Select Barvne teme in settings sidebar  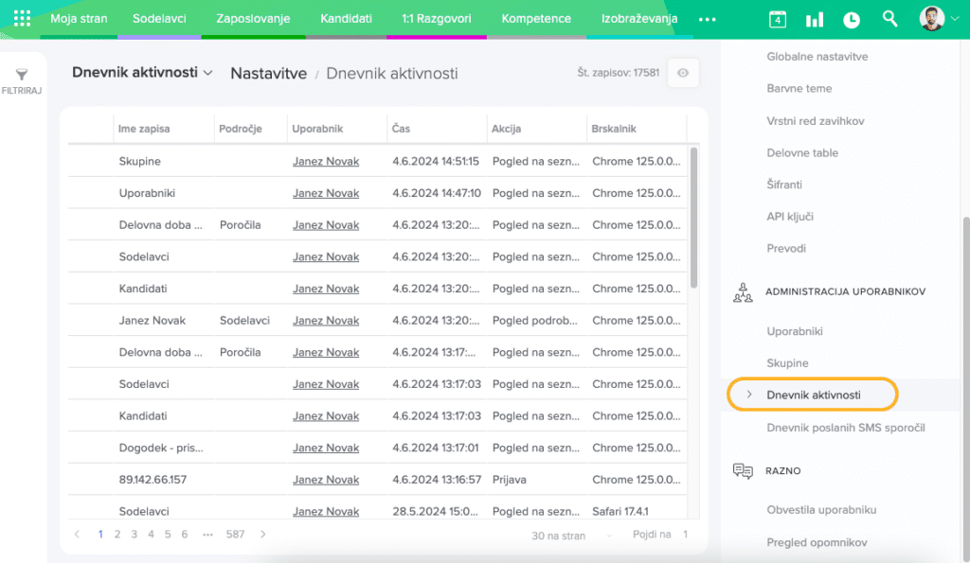[x=799, y=89]
